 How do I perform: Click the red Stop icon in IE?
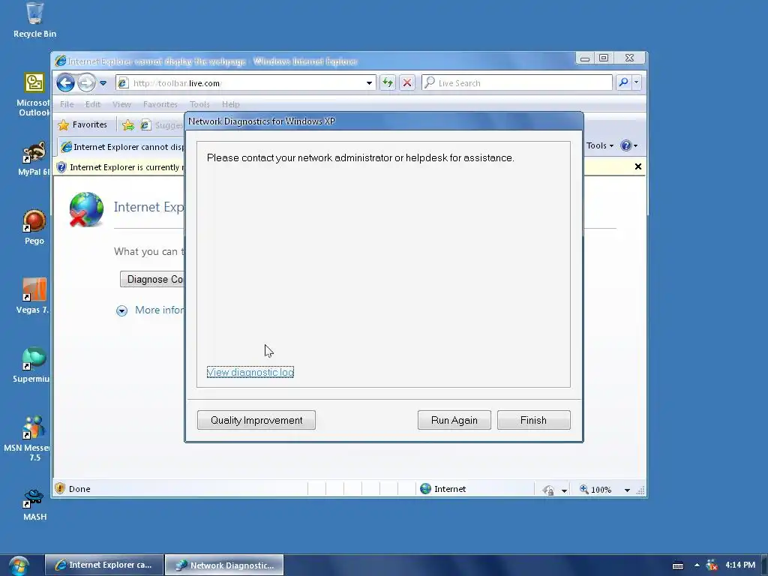pyautogui.click(x=407, y=82)
